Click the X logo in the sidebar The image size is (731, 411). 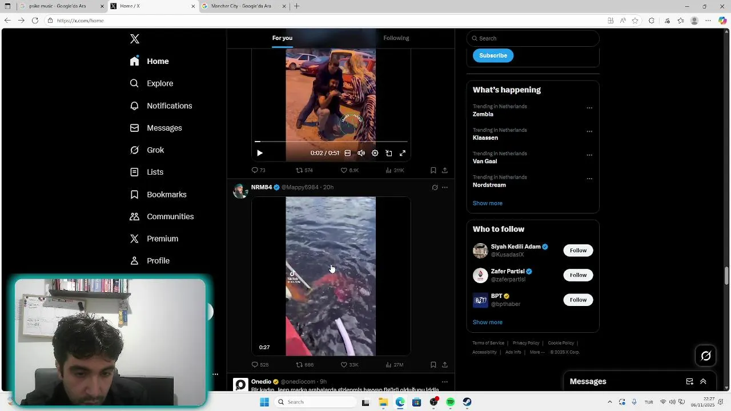135,39
